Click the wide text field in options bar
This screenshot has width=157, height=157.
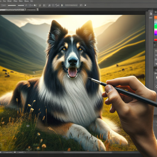(71, 5)
